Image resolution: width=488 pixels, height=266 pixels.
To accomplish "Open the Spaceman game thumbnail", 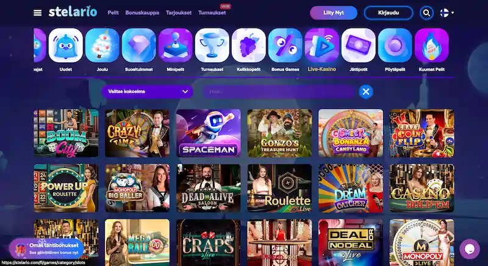I will pos(208,133).
